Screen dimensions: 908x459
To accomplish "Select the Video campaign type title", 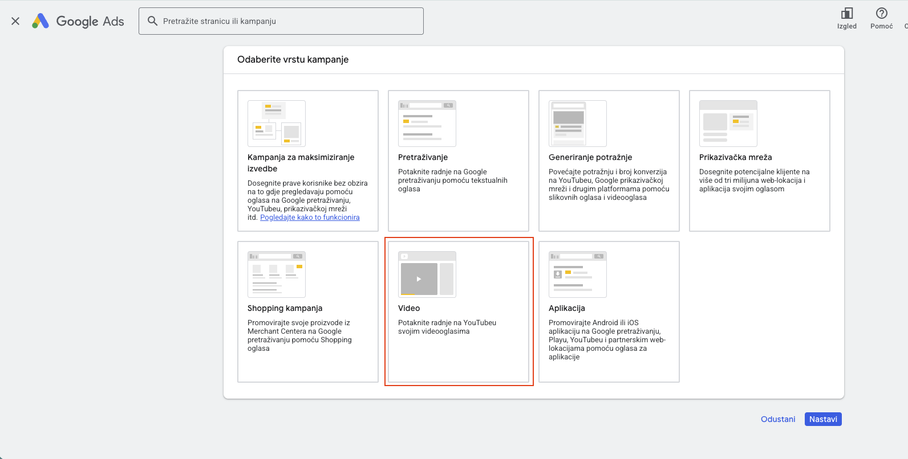I will pyautogui.click(x=409, y=308).
